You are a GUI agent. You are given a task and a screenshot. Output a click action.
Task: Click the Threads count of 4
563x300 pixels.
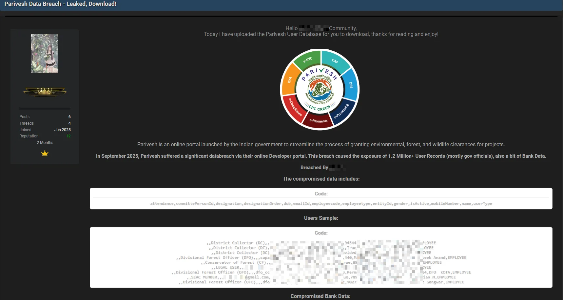click(69, 123)
